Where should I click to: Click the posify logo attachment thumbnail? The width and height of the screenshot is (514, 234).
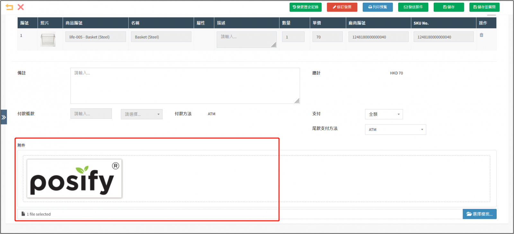(74, 178)
